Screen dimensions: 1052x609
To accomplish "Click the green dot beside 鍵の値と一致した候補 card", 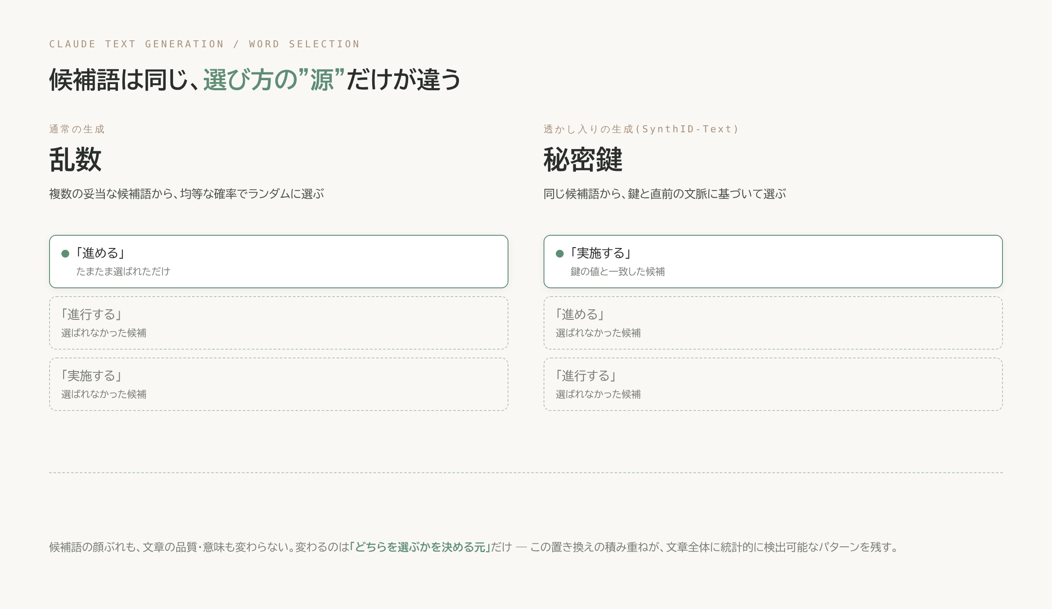I will tap(560, 254).
